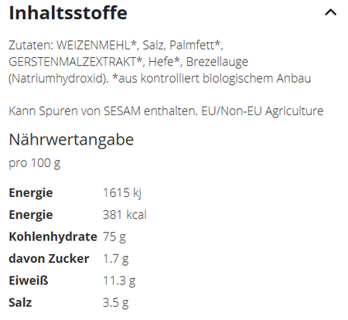Select the 3.5 g salt value
The image size is (348, 320).
tap(116, 302)
